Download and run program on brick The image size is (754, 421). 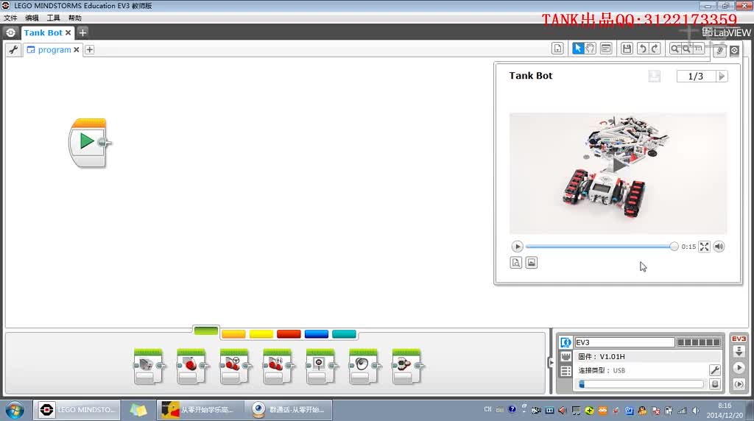pos(739,368)
